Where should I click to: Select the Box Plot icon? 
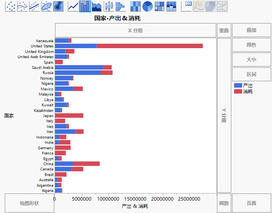coord(108,6)
